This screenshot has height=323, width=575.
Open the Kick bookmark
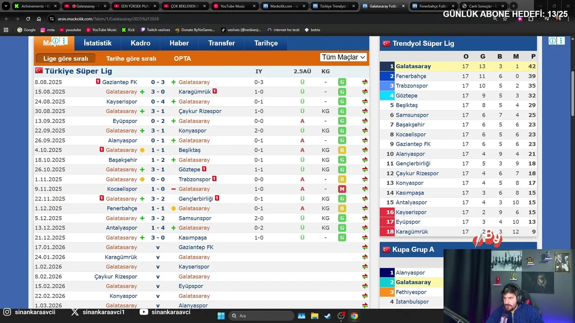128,30
